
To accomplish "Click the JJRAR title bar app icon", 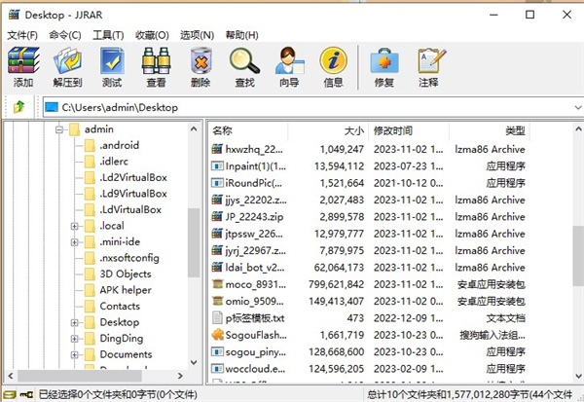I will click(x=15, y=15).
